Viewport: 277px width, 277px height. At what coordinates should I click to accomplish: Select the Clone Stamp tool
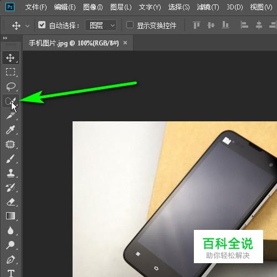(11, 173)
